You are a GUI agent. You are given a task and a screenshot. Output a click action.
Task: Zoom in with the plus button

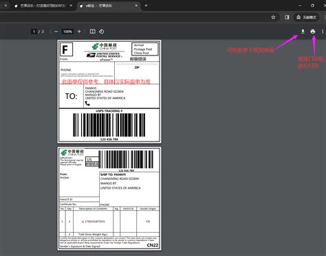[x=79, y=32]
